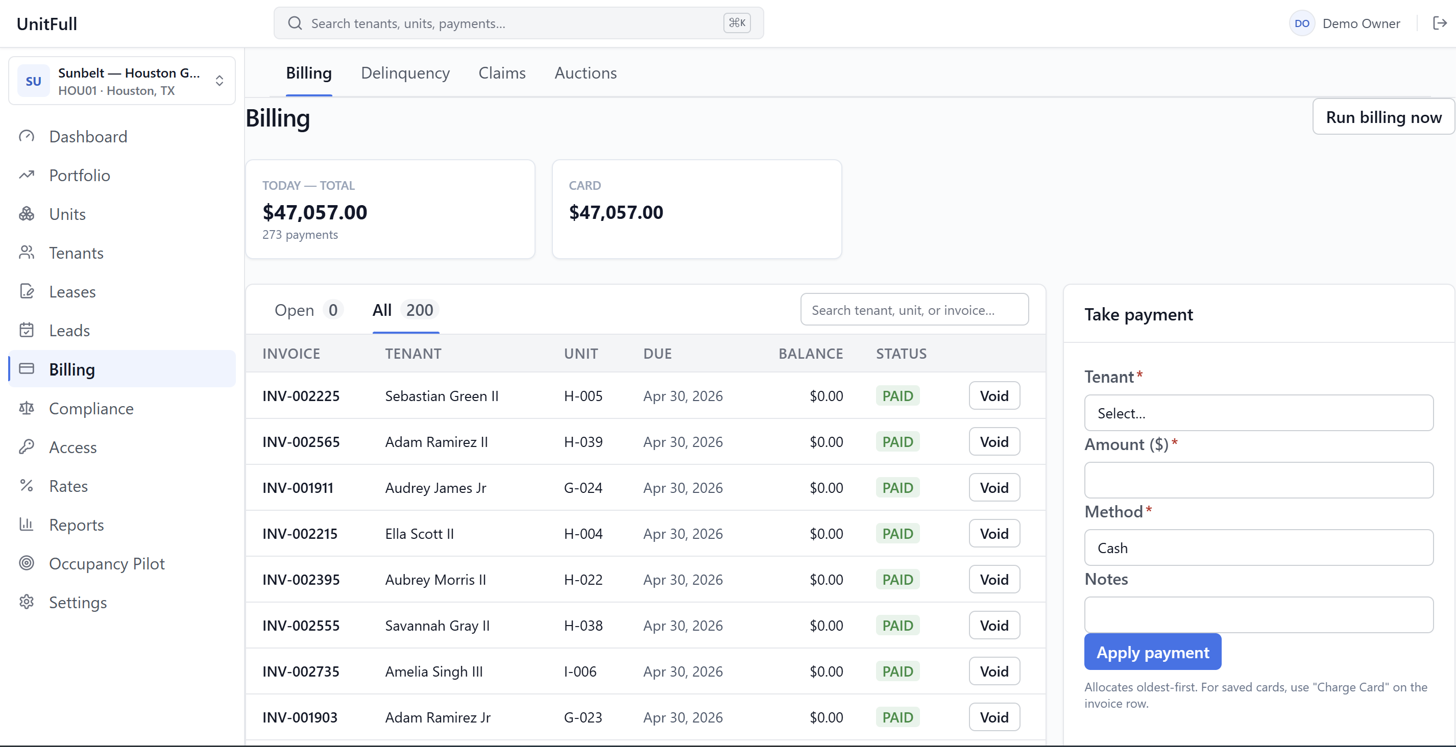Open the Dashboard gauge icon
This screenshot has width=1456, height=747.
(27, 136)
